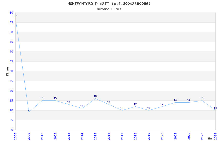
Task: Click the y-axis value 40
Action: pyautogui.click(x=11, y=52)
